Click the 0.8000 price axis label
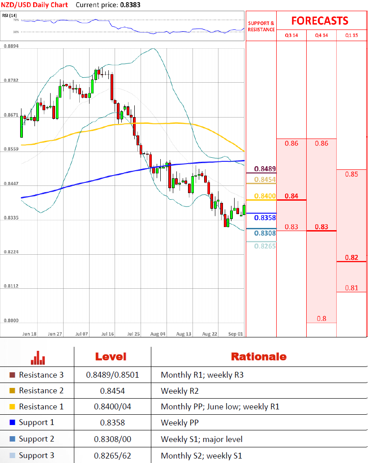368x463 pixels. pyautogui.click(x=11, y=320)
